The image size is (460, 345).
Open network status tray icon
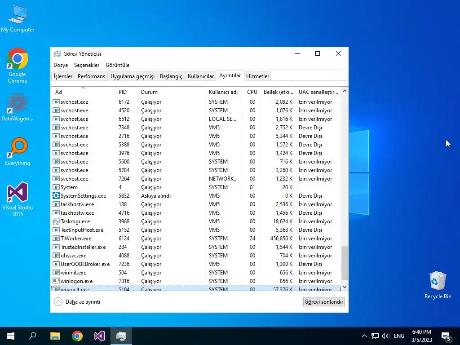[x=375, y=336]
